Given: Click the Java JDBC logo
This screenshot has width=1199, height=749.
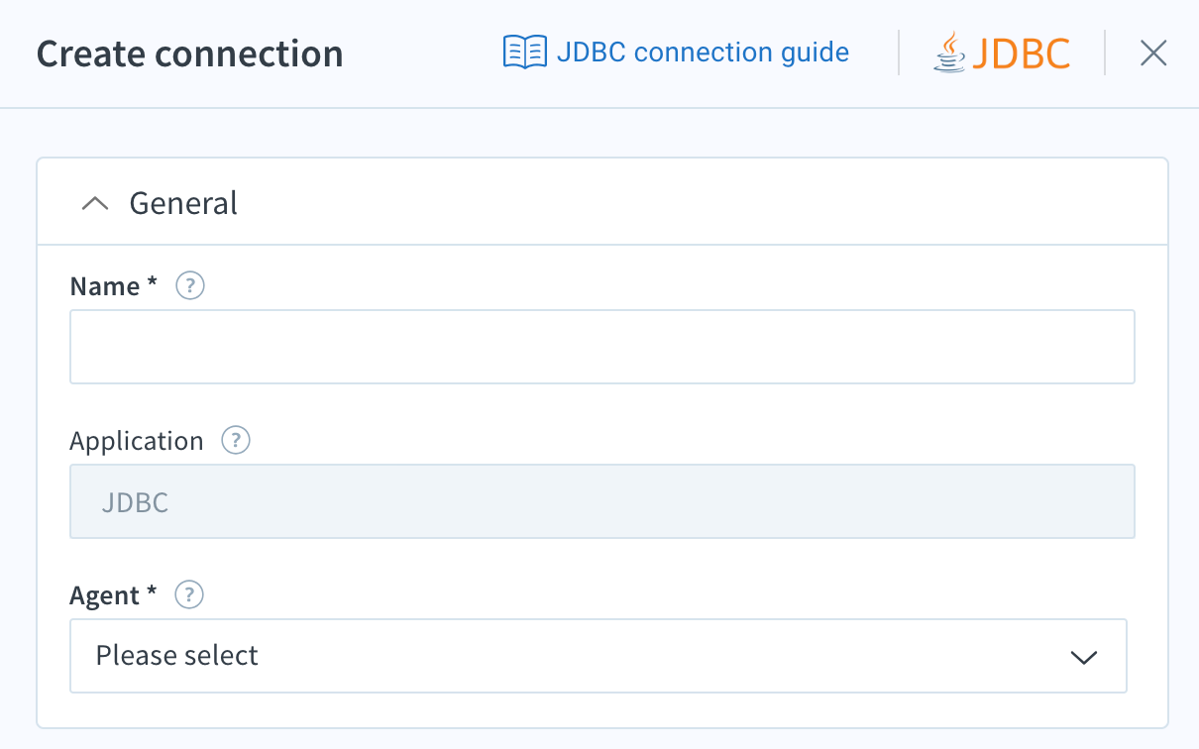Looking at the screenshot, I should point(1002,53).
